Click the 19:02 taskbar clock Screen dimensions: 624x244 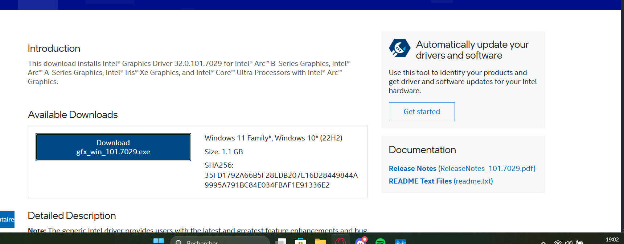[612, 240]
